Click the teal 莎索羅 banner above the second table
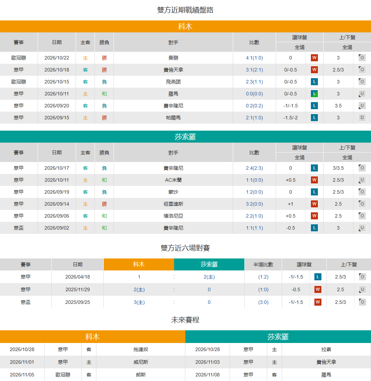 point(185,137)
